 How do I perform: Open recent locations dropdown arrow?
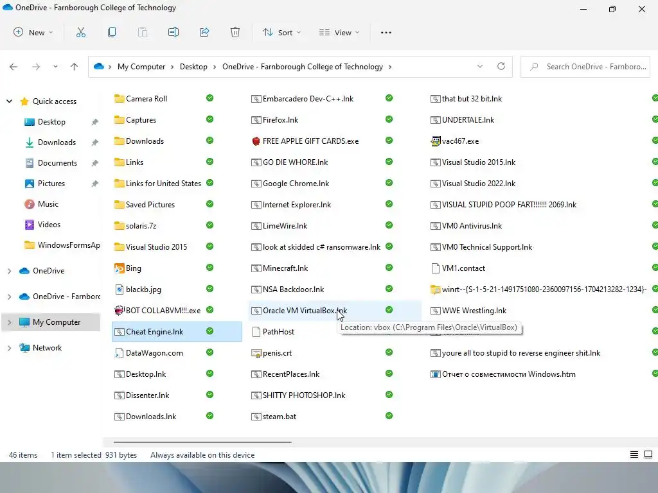click(x=55, y=67)
